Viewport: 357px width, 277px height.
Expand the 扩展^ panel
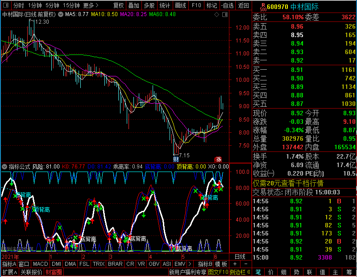[x=9, y=272]
